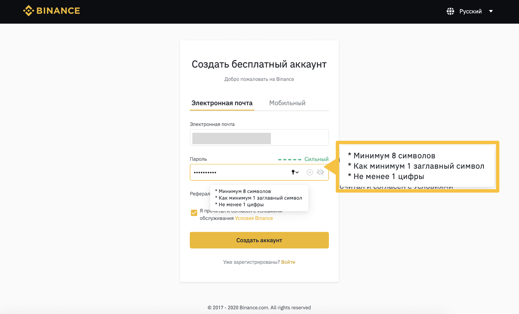Click the Создать аккаунт button
519x314 pixels.
coord(259,240)
